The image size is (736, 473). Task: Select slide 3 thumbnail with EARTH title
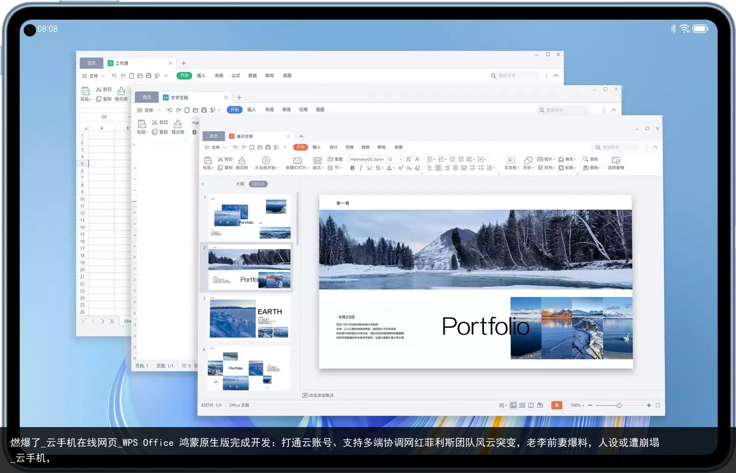pyautogui.click(x=249, y=319)
